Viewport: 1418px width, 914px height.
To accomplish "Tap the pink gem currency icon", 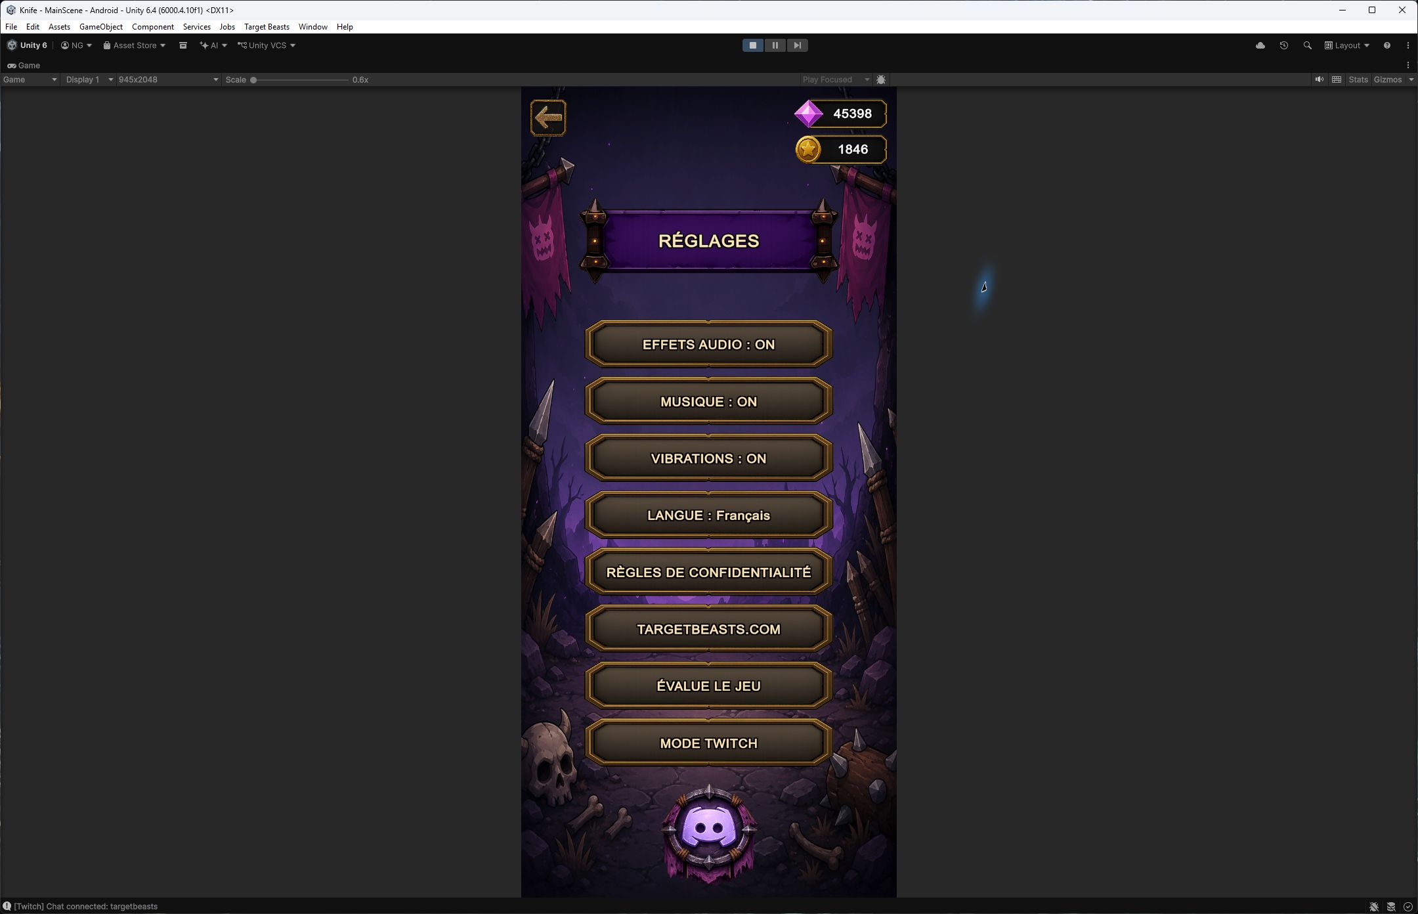I will [x=808, y=114].
